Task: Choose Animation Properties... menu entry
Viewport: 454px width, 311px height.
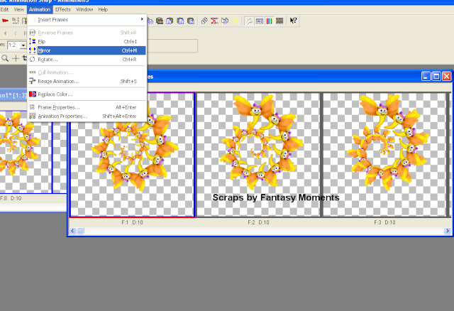Action: pyautogui.click(x=87, y=116)
